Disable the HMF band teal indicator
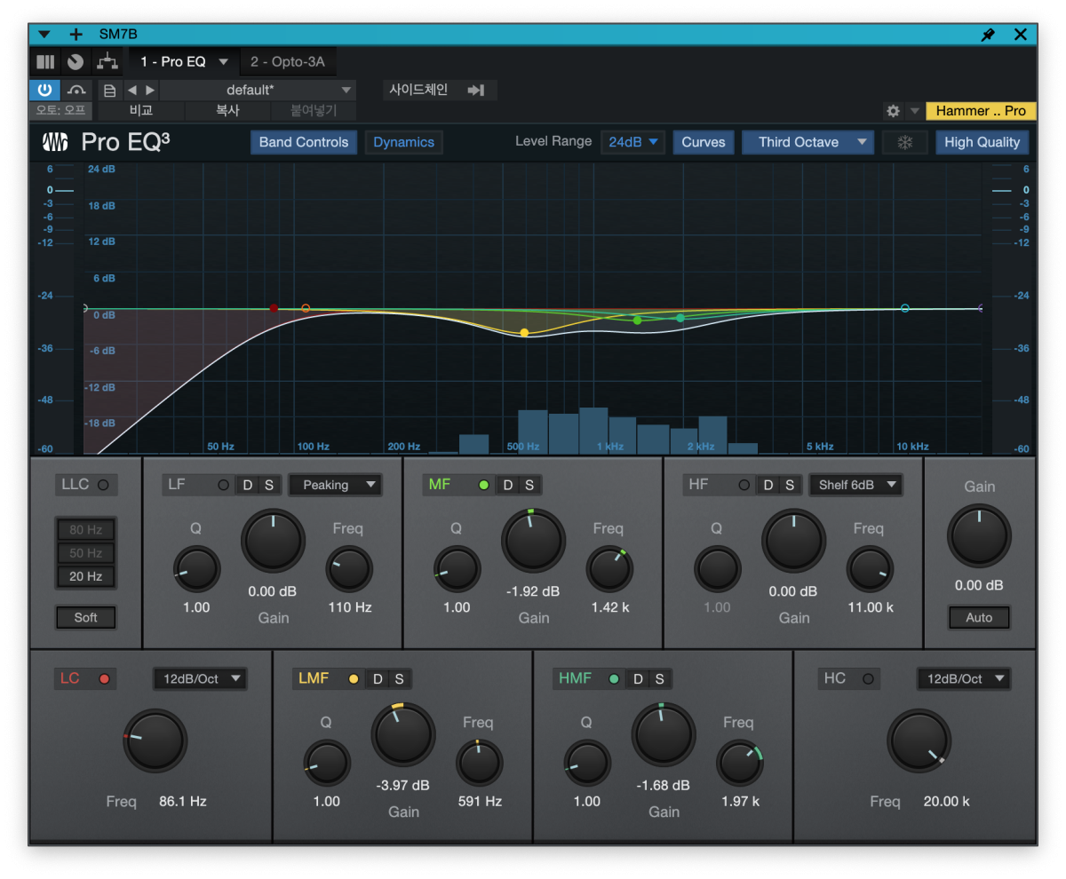Screen dimensions: 1066x879 [x=614, y=679]
